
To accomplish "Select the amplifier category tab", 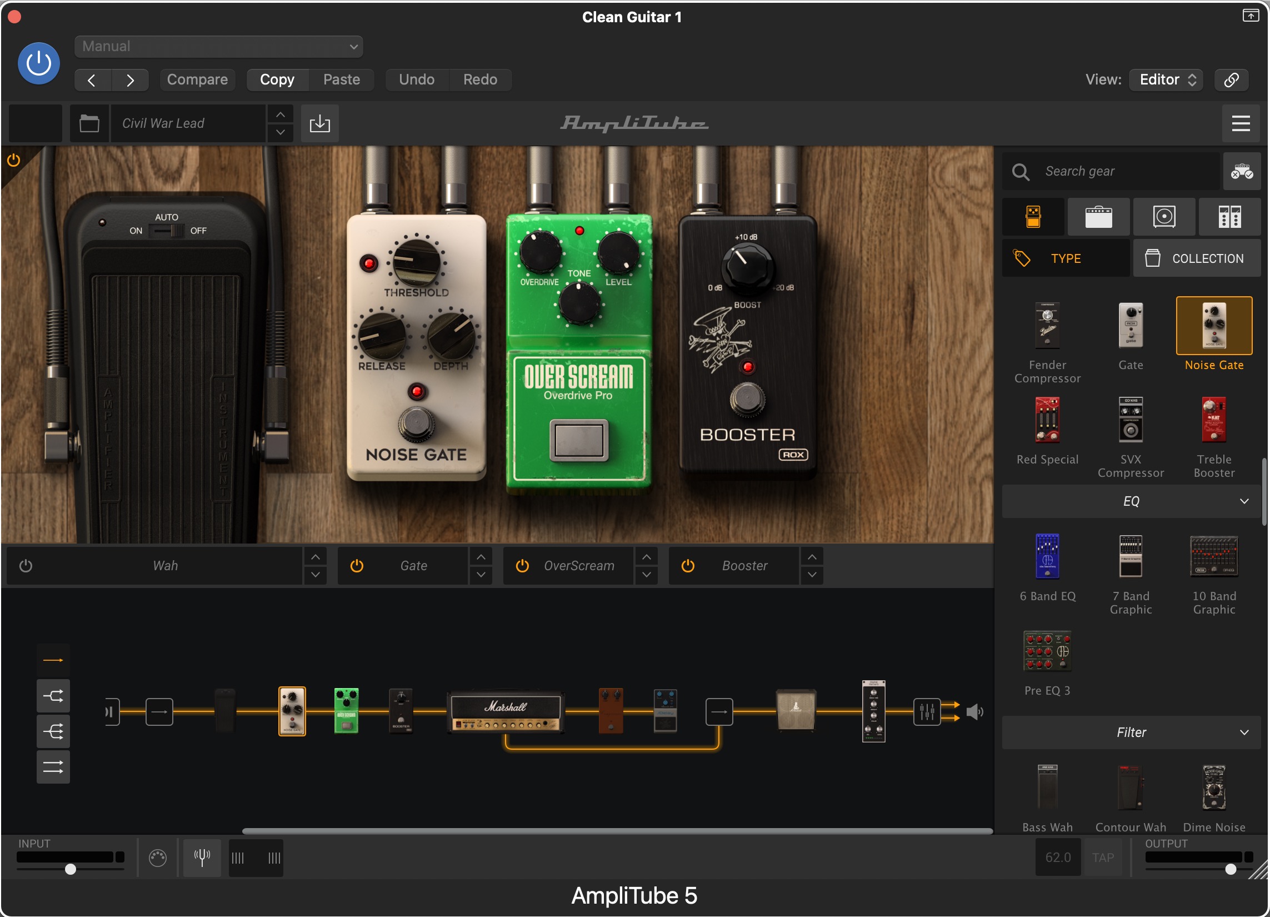I will (x=1099, y=217).
